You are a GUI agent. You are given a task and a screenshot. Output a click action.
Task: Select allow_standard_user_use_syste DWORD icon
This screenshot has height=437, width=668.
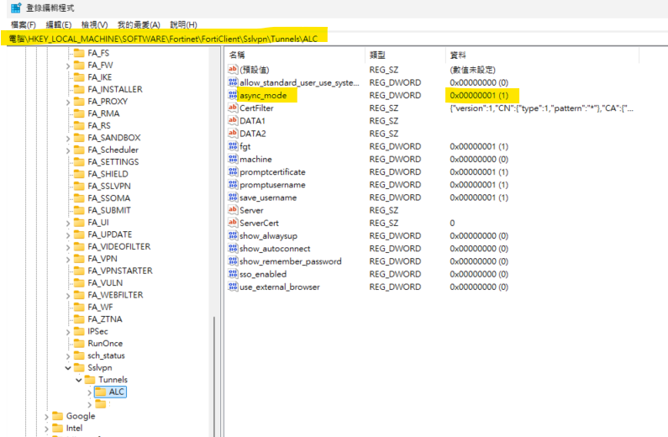(233, 82)
